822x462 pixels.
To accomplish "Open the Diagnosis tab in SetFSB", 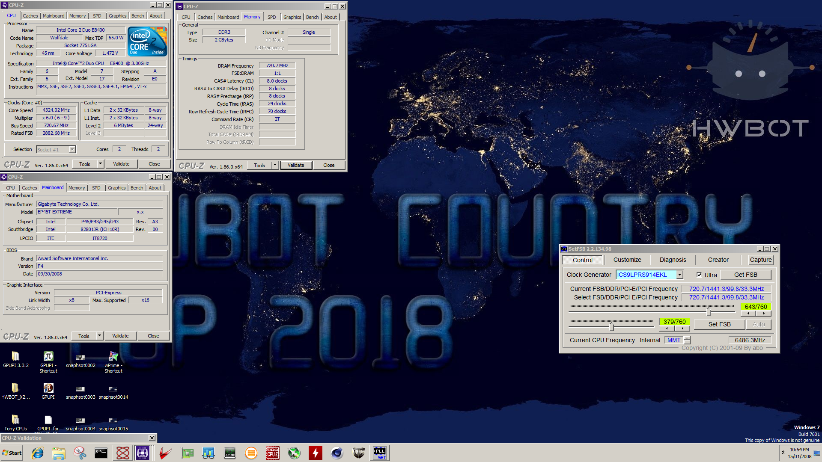I will pyautogui.click(x=673, y=260).
